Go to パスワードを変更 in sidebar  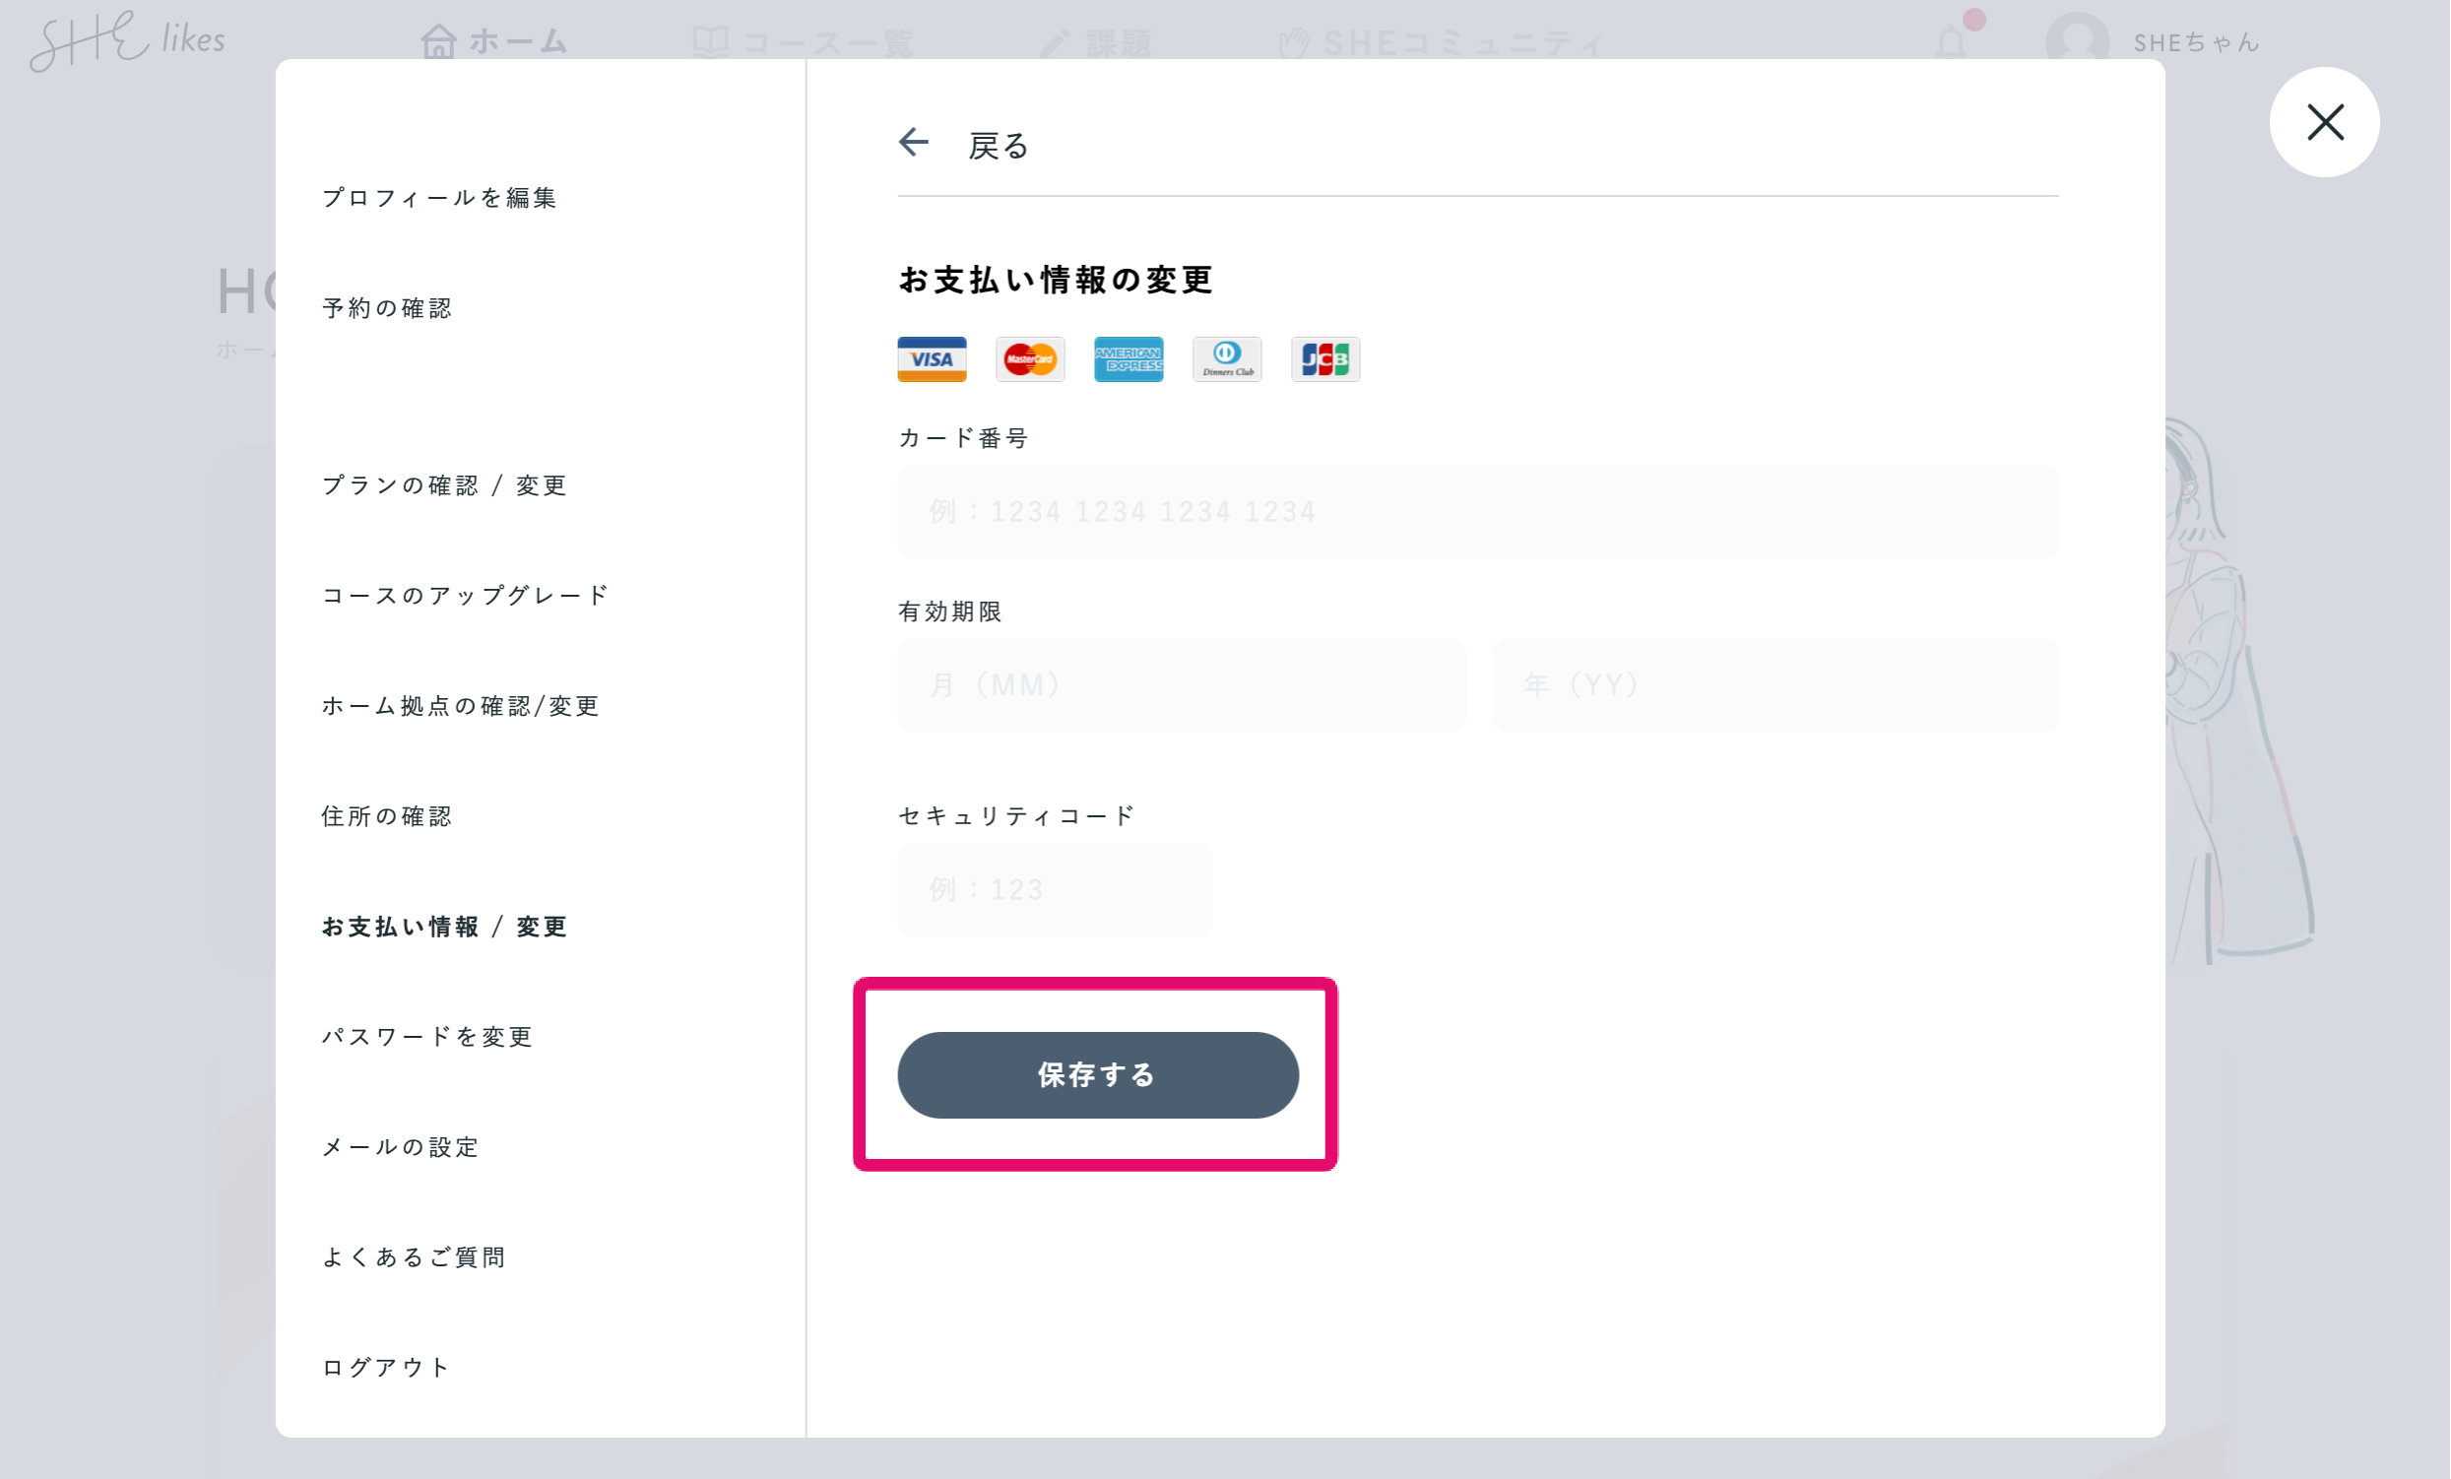[426, 1037]
